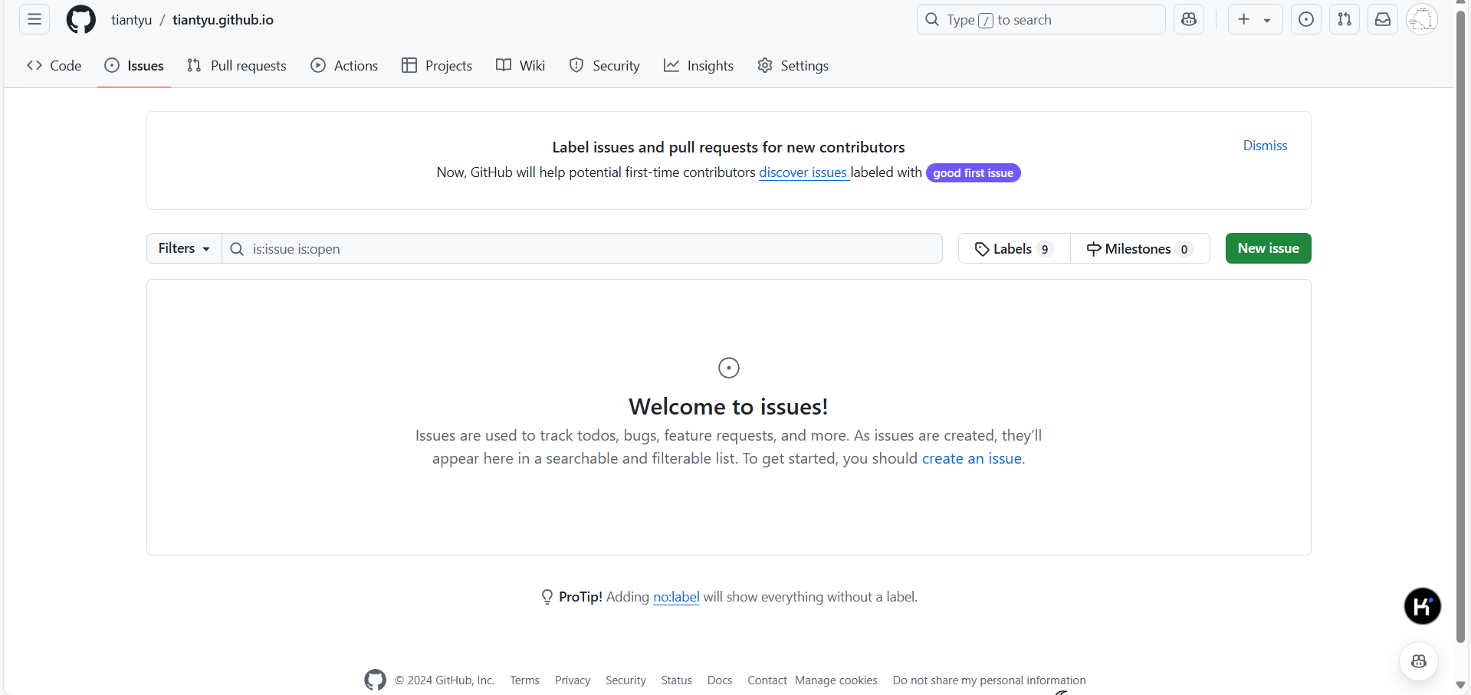Viewport: 1471px width, 695px height.
Task: Open the Labels list button
Action: tap(1013, 249)
